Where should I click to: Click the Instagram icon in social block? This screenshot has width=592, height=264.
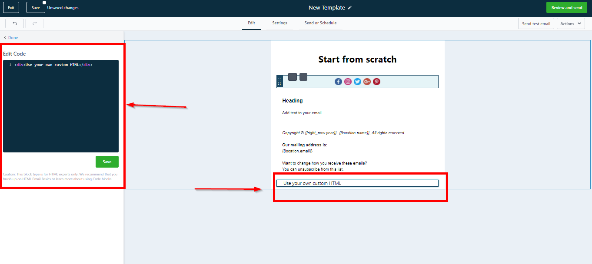click(x=348, y=82)
